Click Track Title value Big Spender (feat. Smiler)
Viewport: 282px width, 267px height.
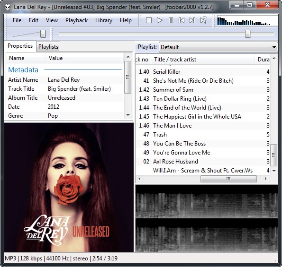[x=79, y=89]
